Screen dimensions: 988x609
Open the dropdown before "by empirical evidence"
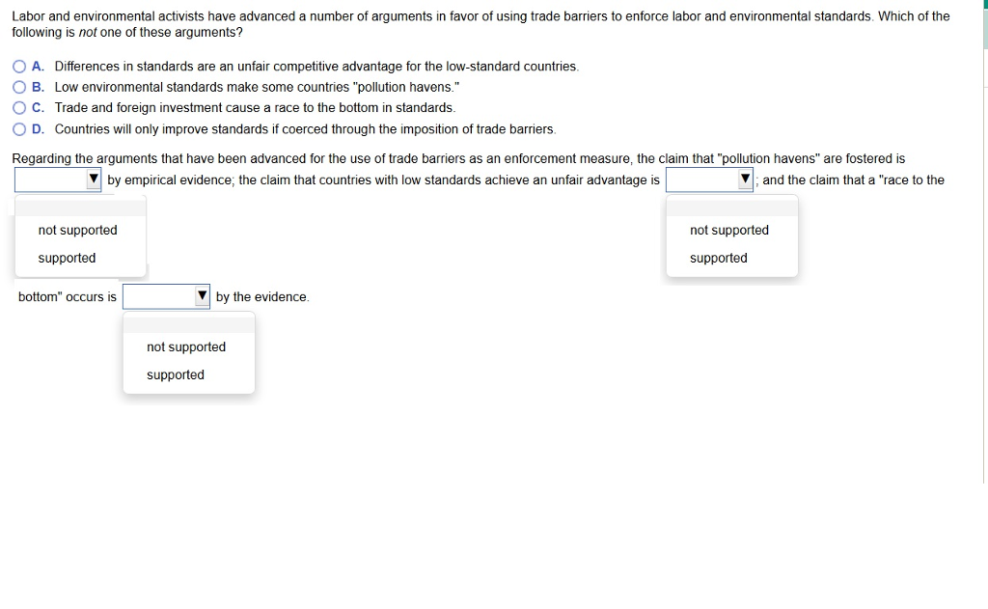(58, 180)
